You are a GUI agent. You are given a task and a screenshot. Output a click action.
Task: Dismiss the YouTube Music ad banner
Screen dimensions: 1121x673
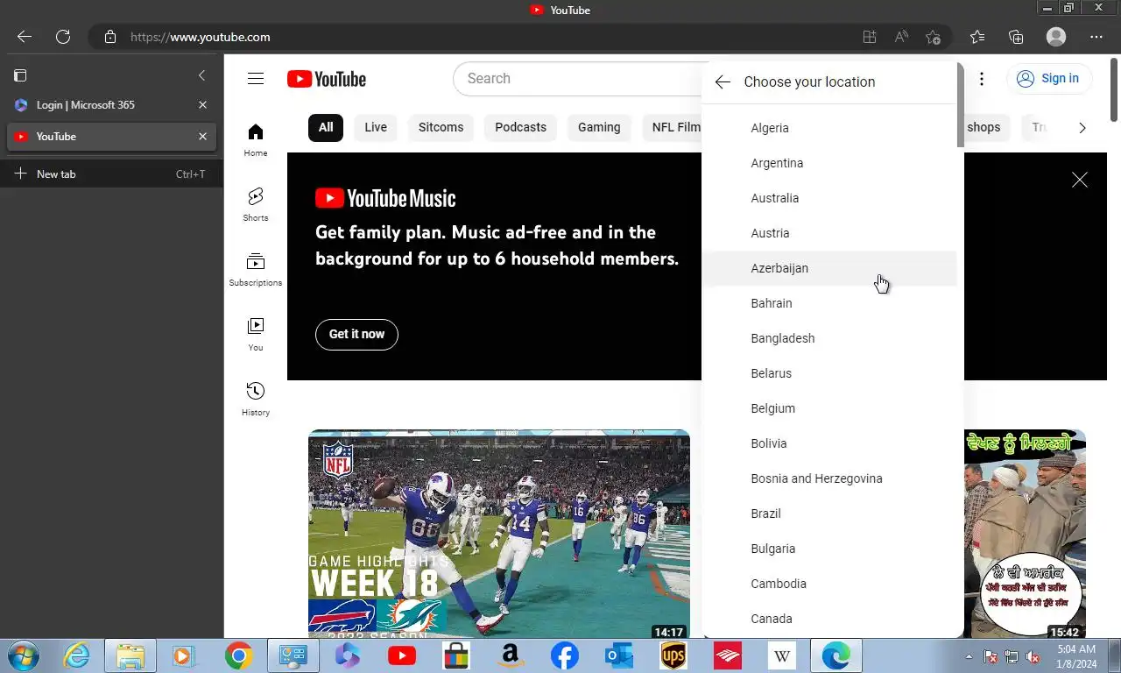1080,180
